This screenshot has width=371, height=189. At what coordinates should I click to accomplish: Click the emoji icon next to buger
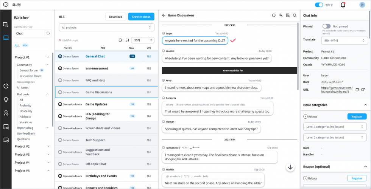pyautogui.click(x=163, y=34)
